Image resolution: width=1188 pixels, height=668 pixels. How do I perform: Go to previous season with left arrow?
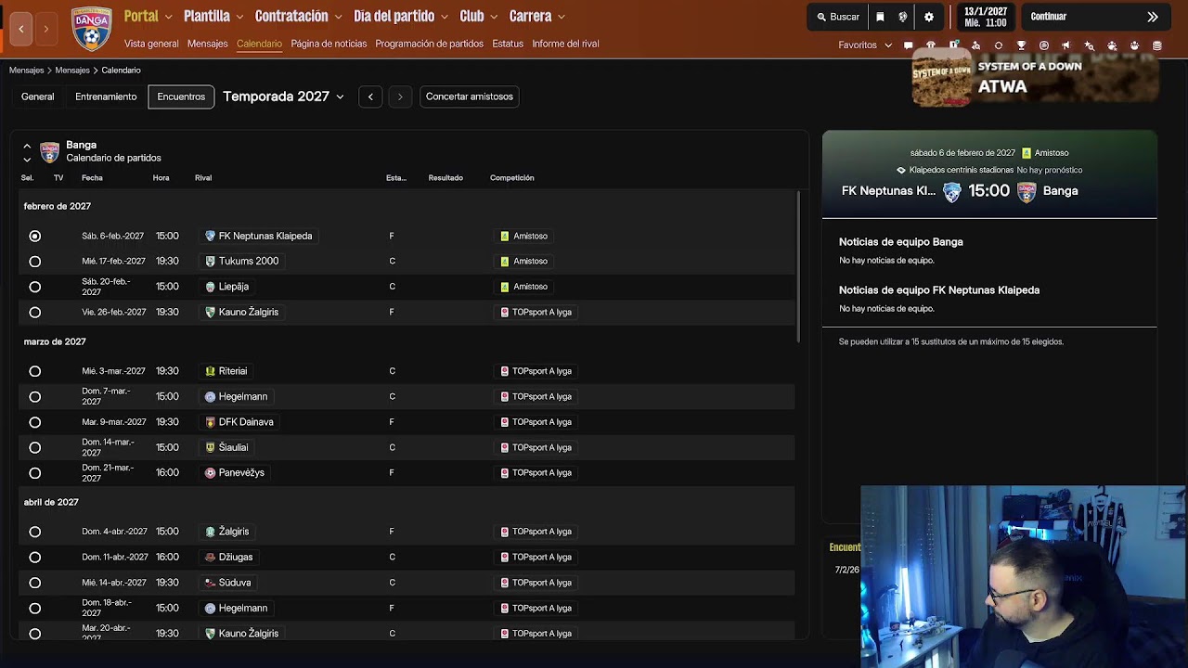(x=370, y=96)
